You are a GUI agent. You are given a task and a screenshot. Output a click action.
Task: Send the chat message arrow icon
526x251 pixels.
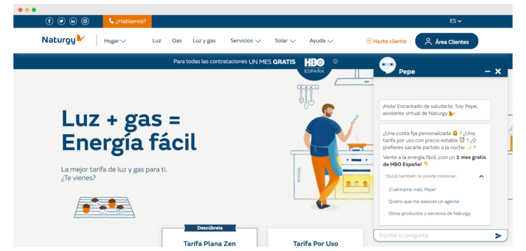coord(498,236)
